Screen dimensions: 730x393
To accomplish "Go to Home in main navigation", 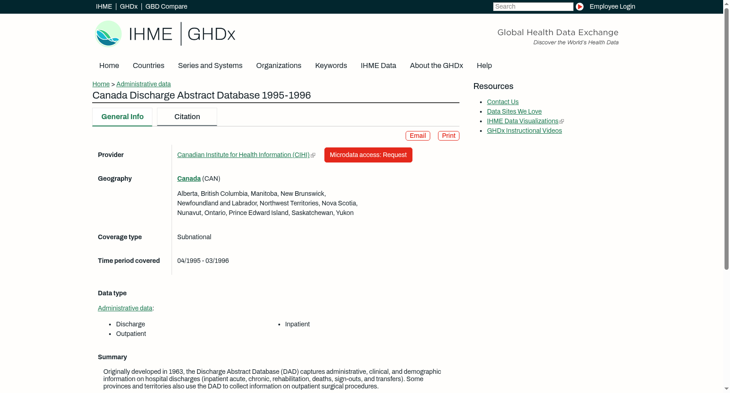I will [x=109, y=66].
